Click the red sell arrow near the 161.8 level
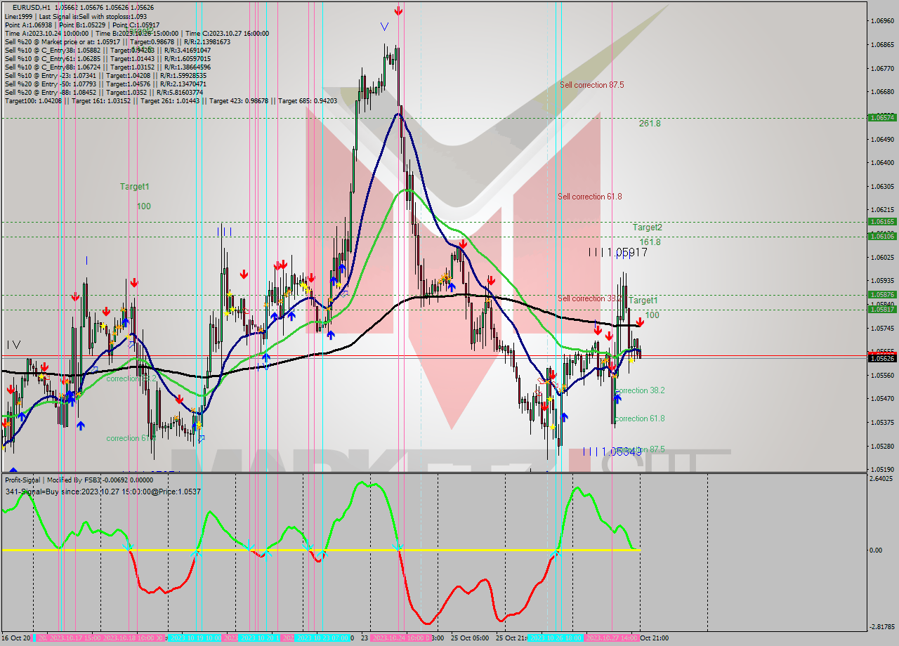899x646 pixels. [x=462, y=244]
